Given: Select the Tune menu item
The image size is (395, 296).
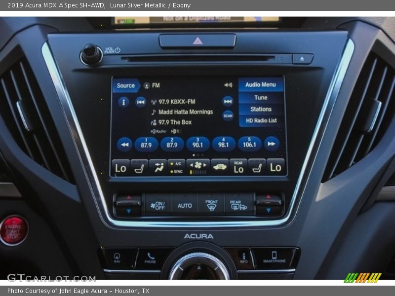Looking at the screenshot, I should [x=261, y=97].
